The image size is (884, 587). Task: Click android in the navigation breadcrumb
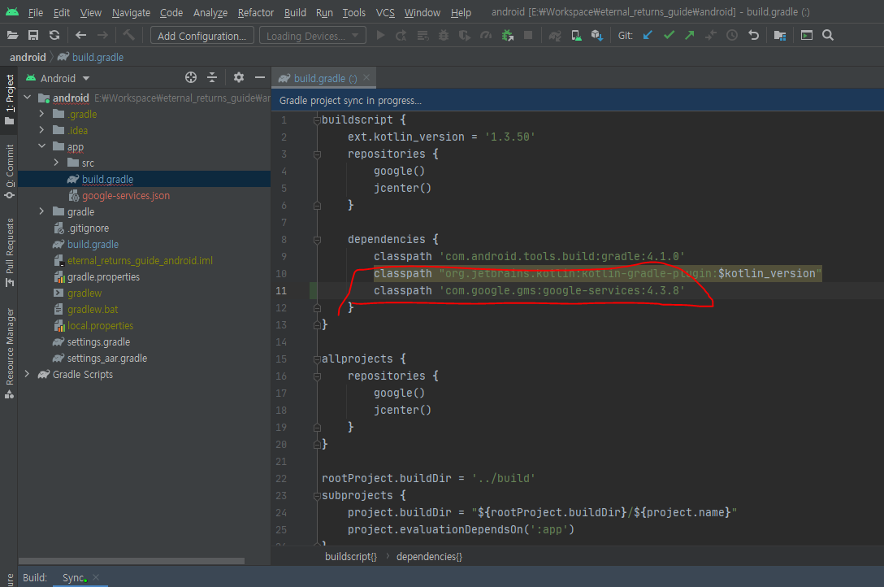click(28, 58)
